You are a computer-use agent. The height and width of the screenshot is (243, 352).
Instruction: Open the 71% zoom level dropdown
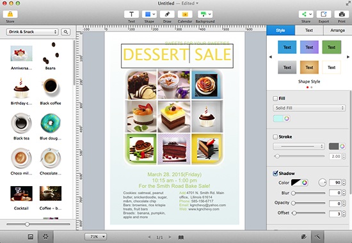pos(95,237)
